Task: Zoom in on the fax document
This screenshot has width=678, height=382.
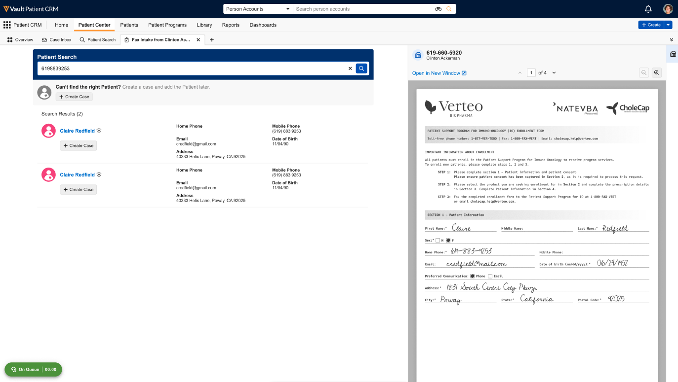Action: [656, 73]
